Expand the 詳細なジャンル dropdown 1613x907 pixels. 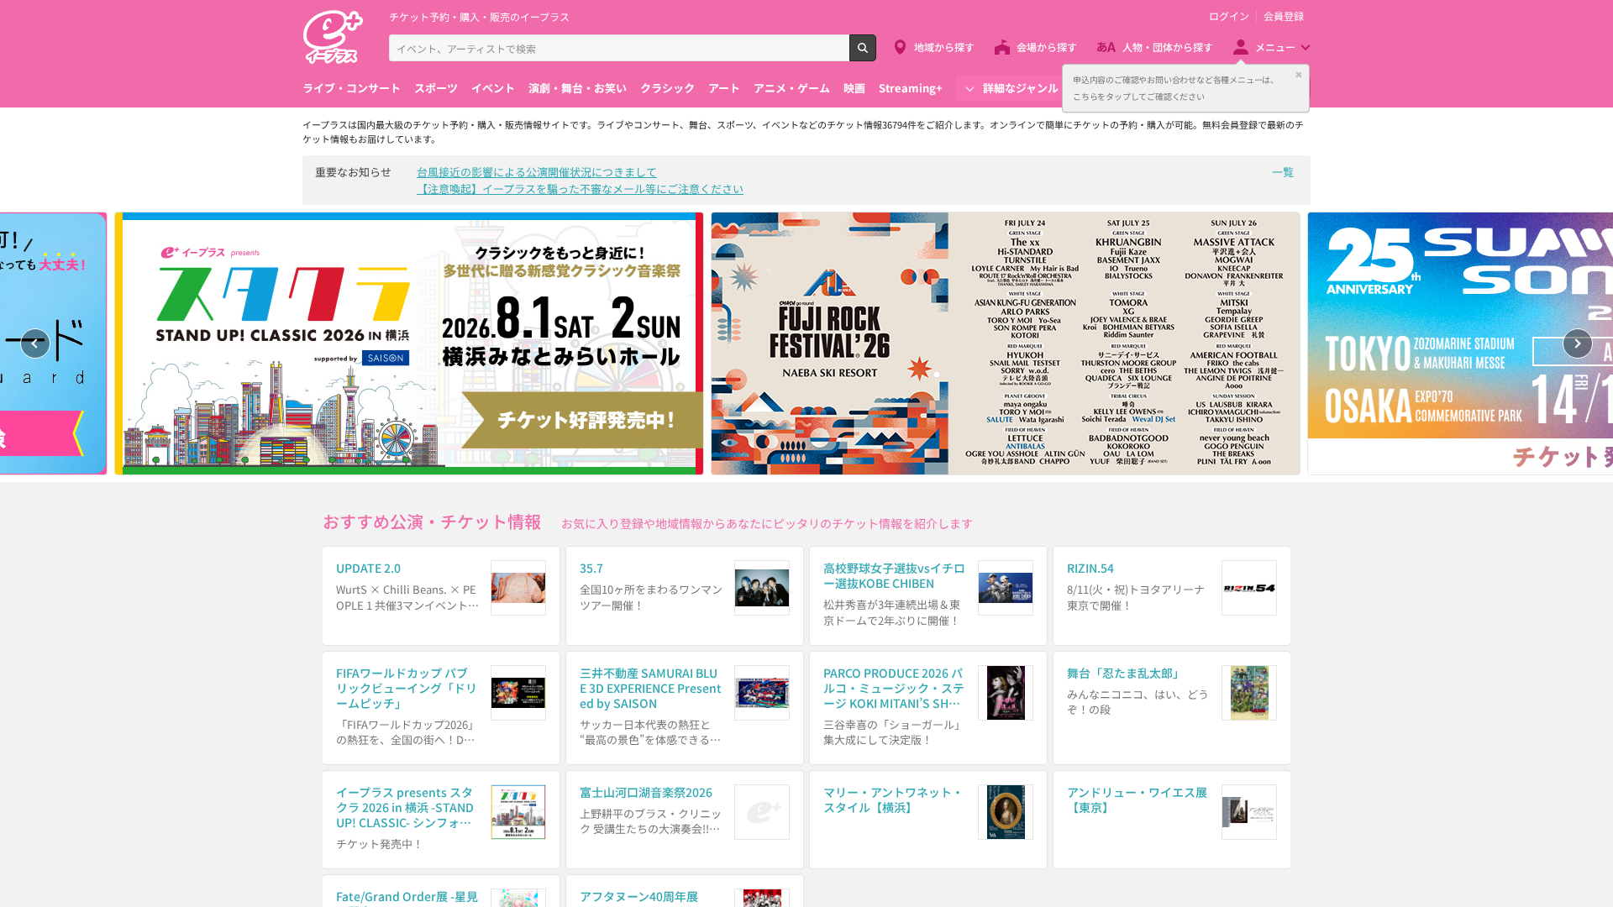pyautogui.click(x=1011, y=88)
